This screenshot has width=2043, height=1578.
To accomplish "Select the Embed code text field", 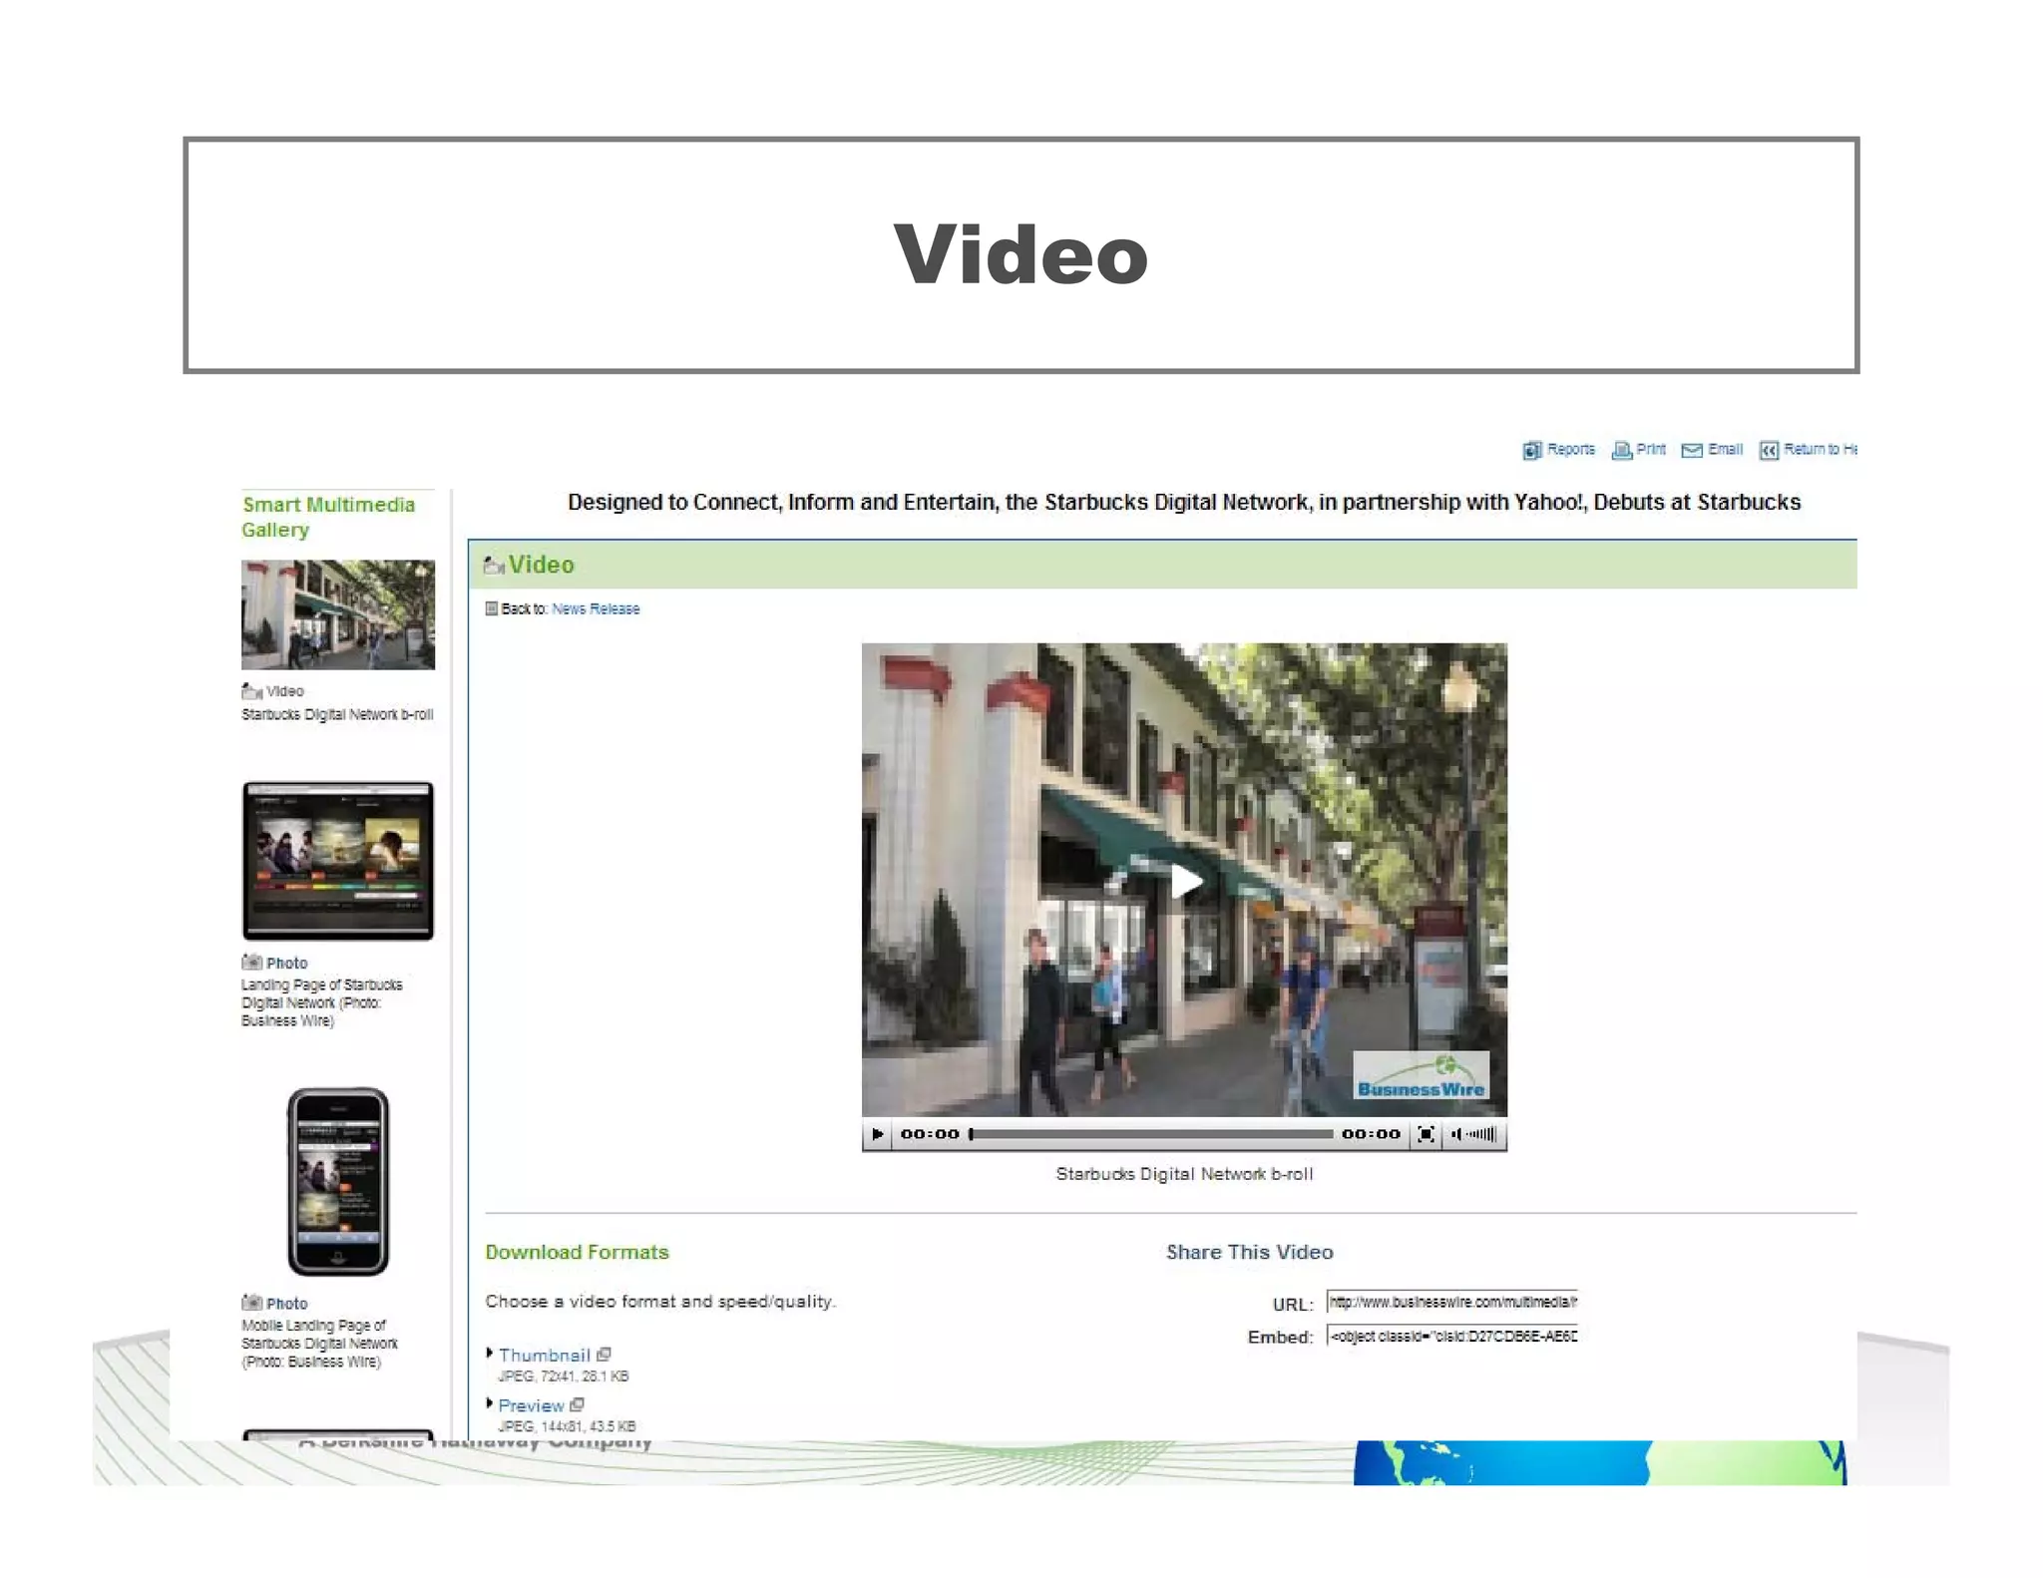I will pyautogui.click(x=1451, y=1336).
